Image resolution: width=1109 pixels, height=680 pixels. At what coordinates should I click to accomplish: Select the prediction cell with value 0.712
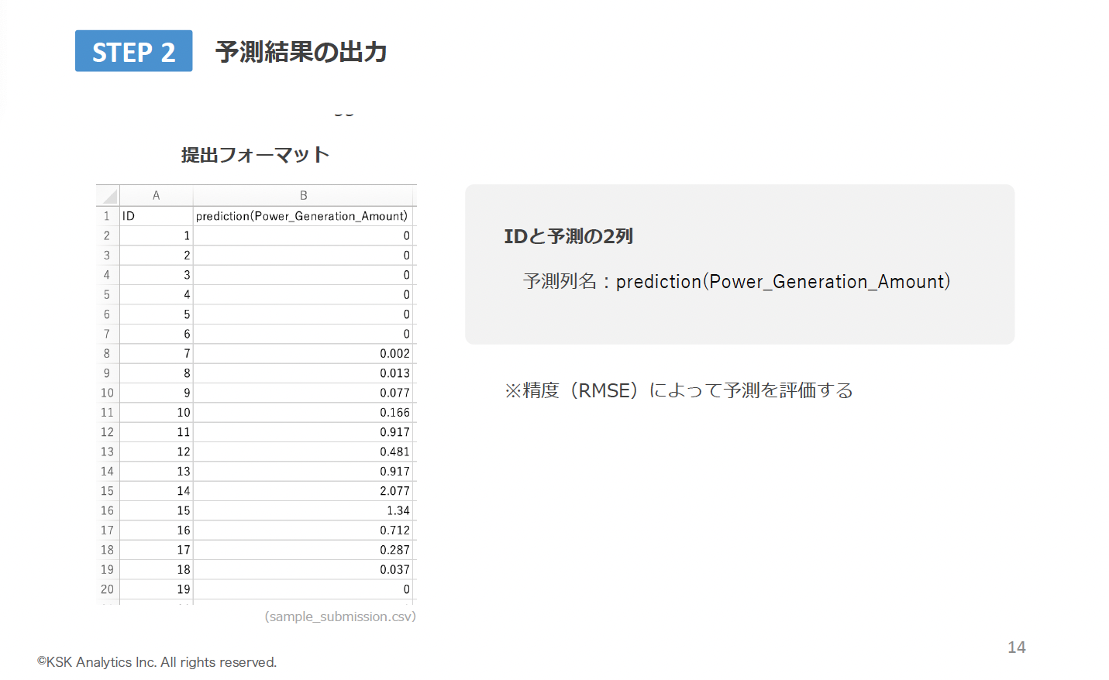[x=303, y=530]
